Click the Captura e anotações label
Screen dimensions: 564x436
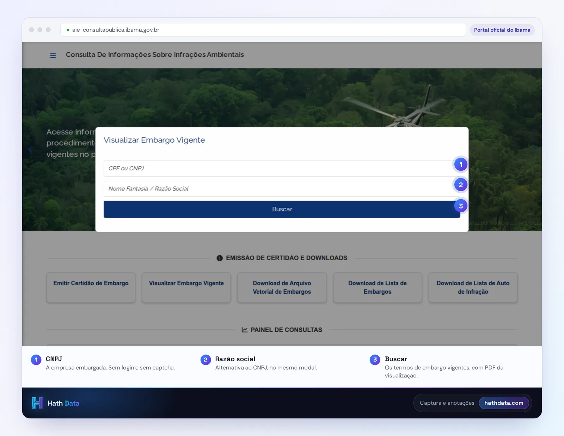click(x=447, y=403)
